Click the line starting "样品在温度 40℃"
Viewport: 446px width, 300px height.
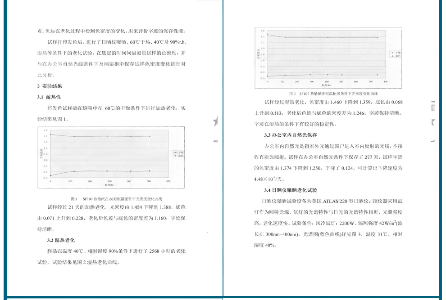(x=116, y=251)
